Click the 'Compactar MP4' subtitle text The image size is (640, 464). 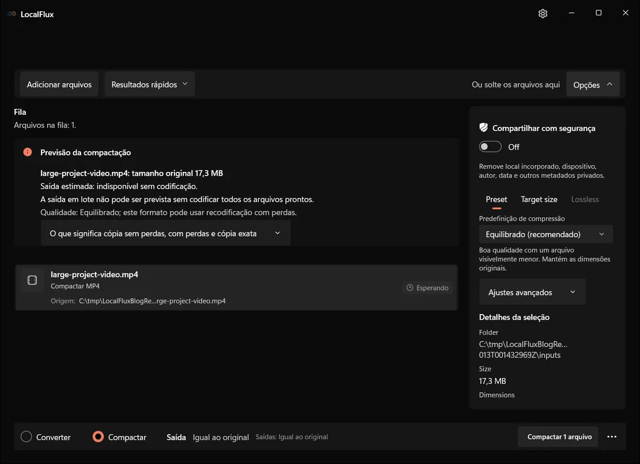(x=75, y=286)
